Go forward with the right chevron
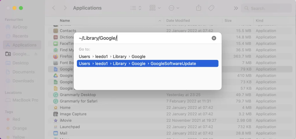 coord(65,8)
